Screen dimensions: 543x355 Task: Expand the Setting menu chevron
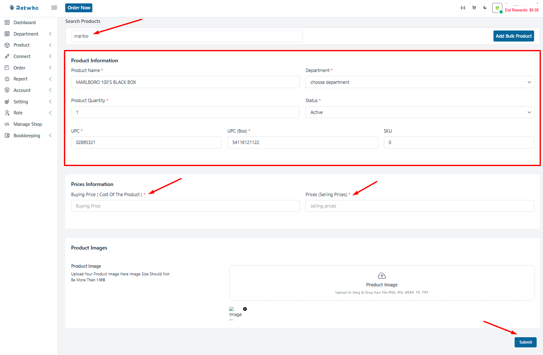click(50, 102)
